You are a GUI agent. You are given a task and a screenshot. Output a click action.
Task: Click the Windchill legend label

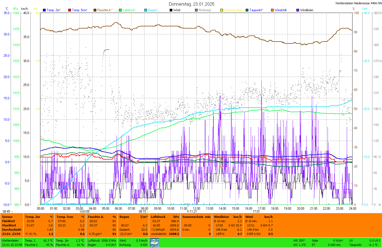coord(280,10)
